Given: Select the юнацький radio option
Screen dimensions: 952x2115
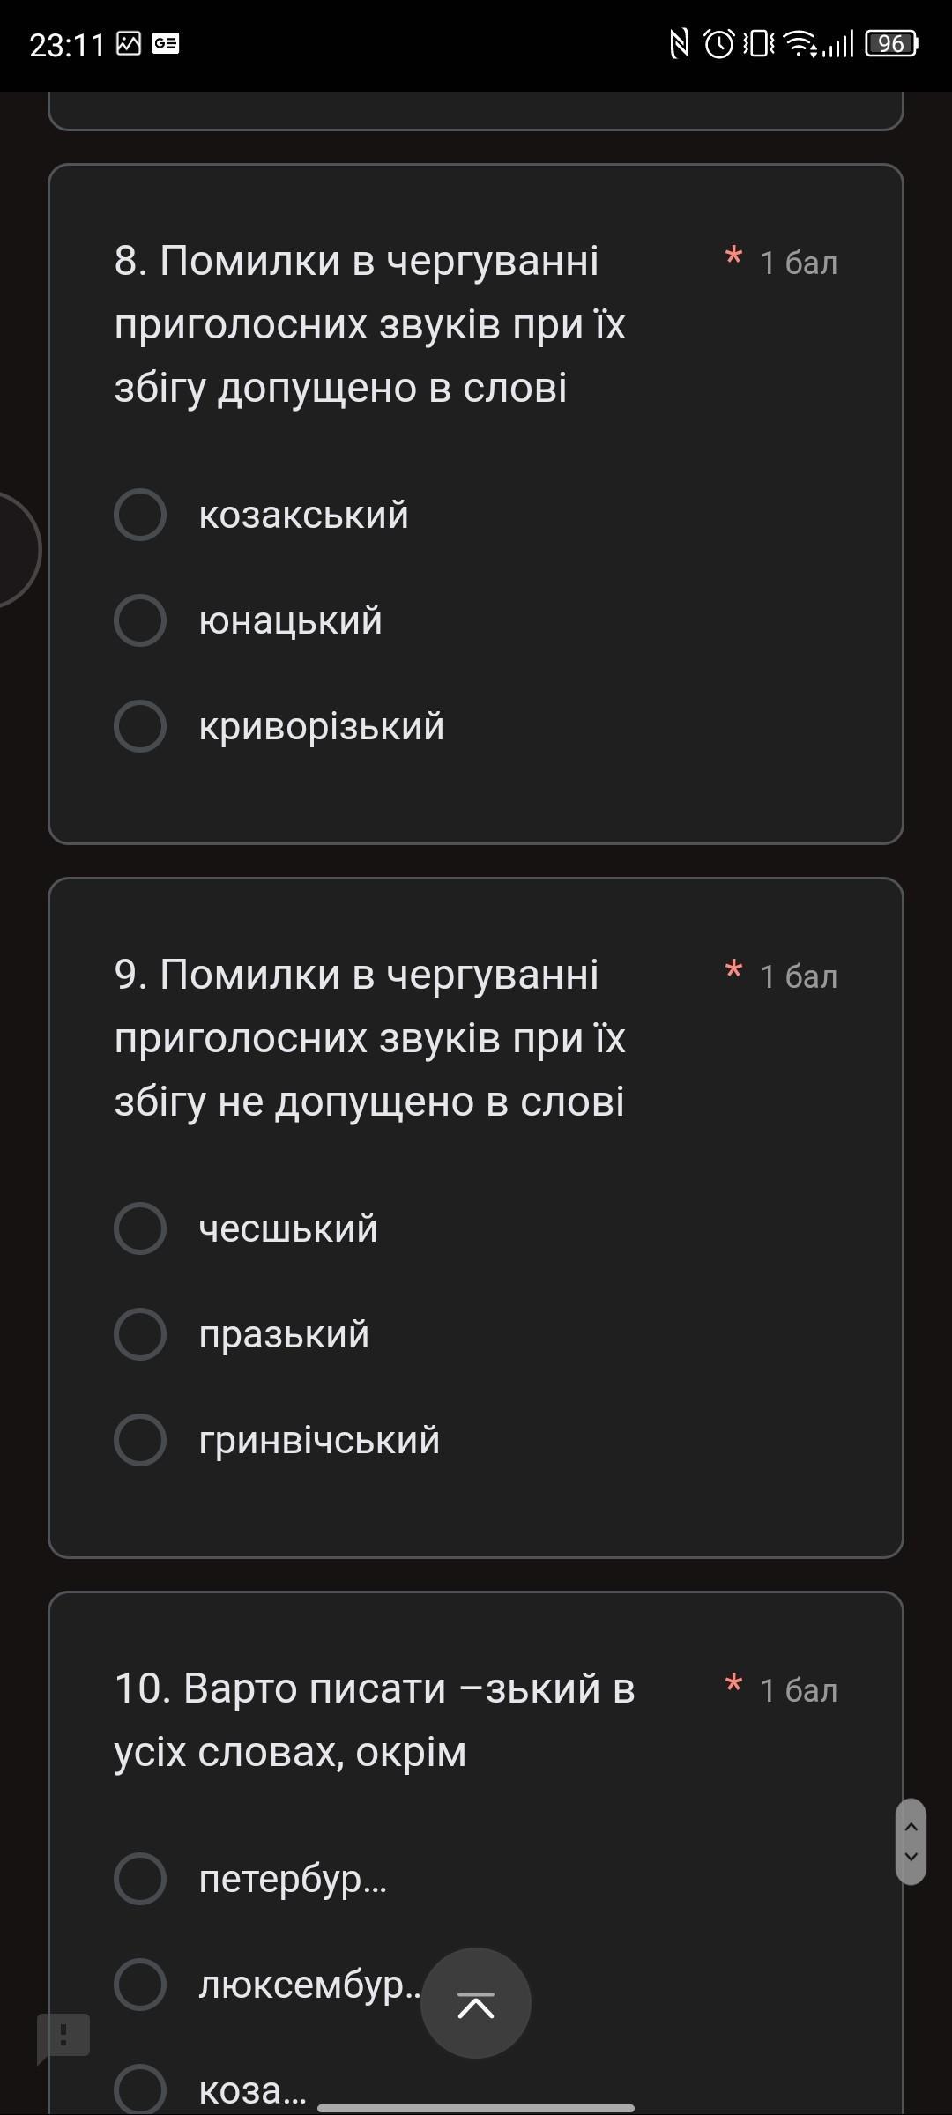Looking at the screenshot, I should pyautogui.click(x=140, y=620).
